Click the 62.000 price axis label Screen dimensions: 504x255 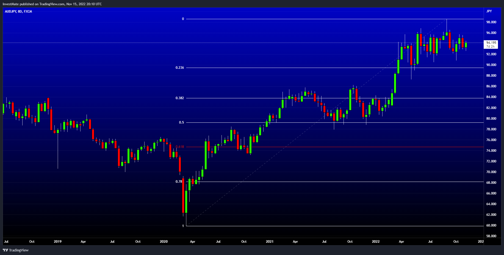(x=491, y=215)
